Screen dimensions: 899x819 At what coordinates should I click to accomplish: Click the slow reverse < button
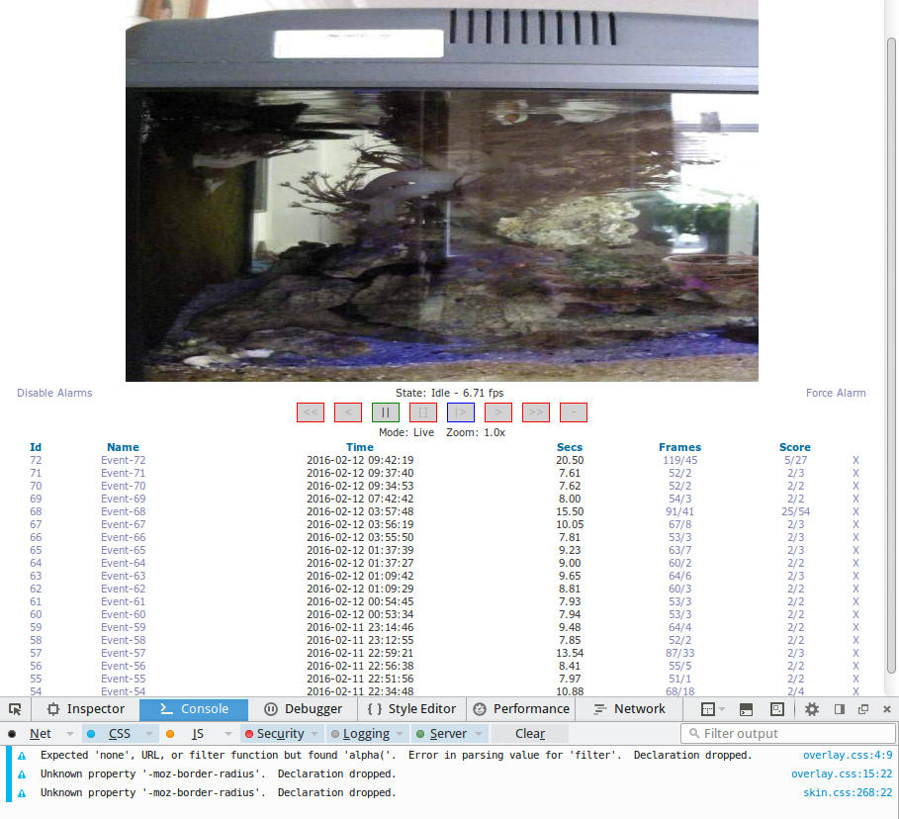pyautogui.click(x=348, y=412)
